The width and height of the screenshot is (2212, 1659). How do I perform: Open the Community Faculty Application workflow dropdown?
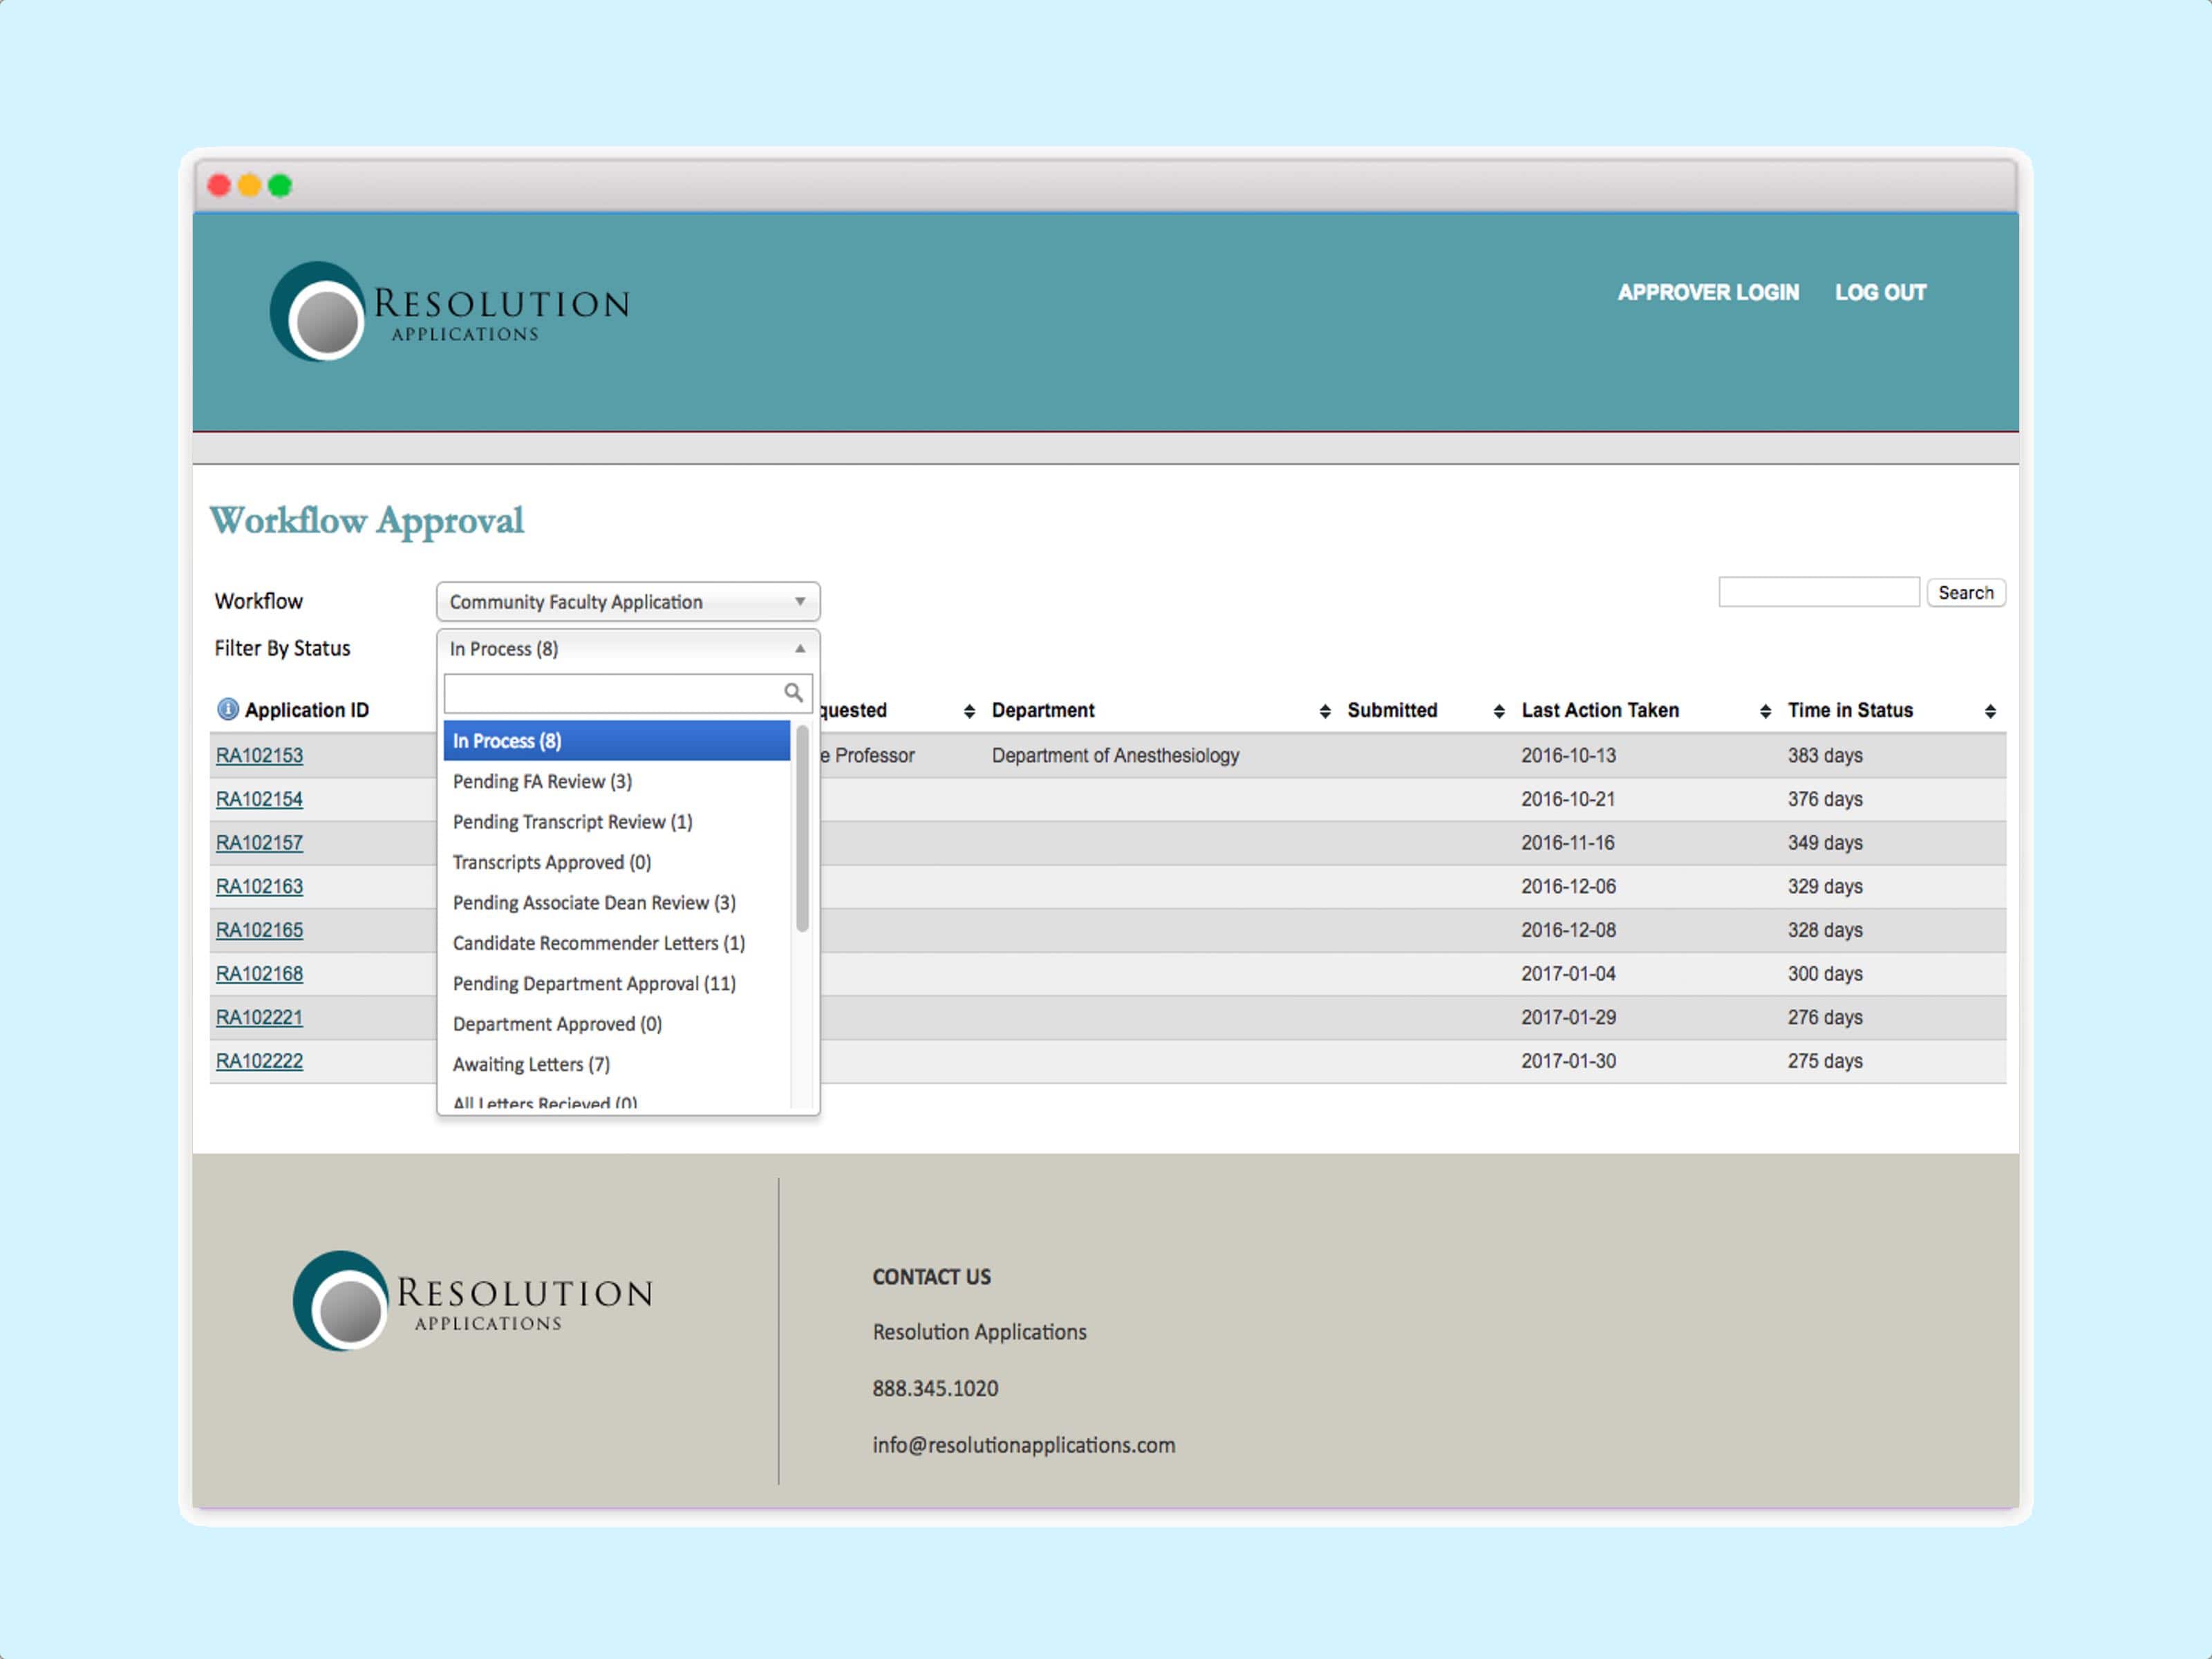[x=628, y=602]
